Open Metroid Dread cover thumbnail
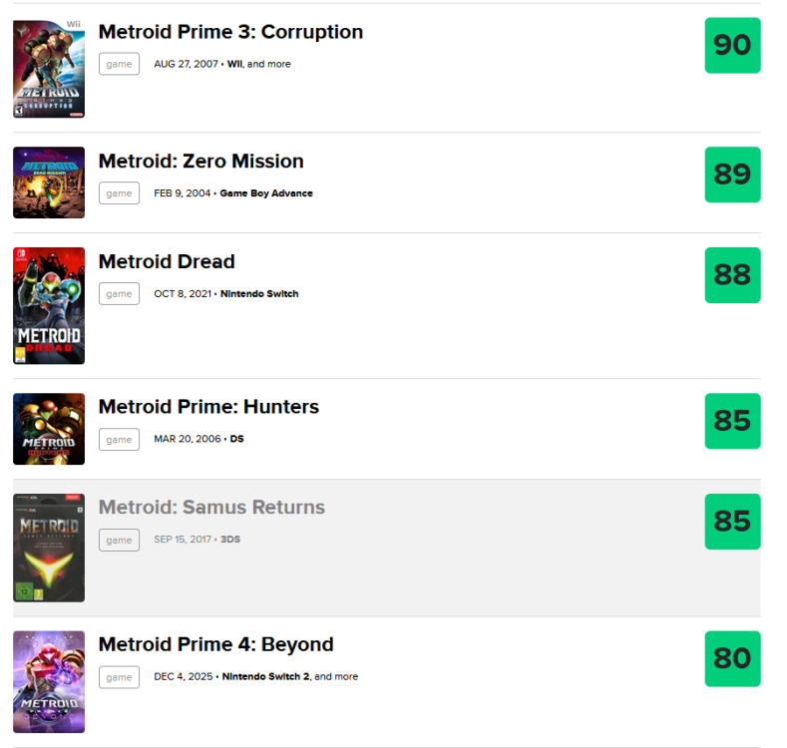This screenshot has height=748, width=787. point(49,306)
